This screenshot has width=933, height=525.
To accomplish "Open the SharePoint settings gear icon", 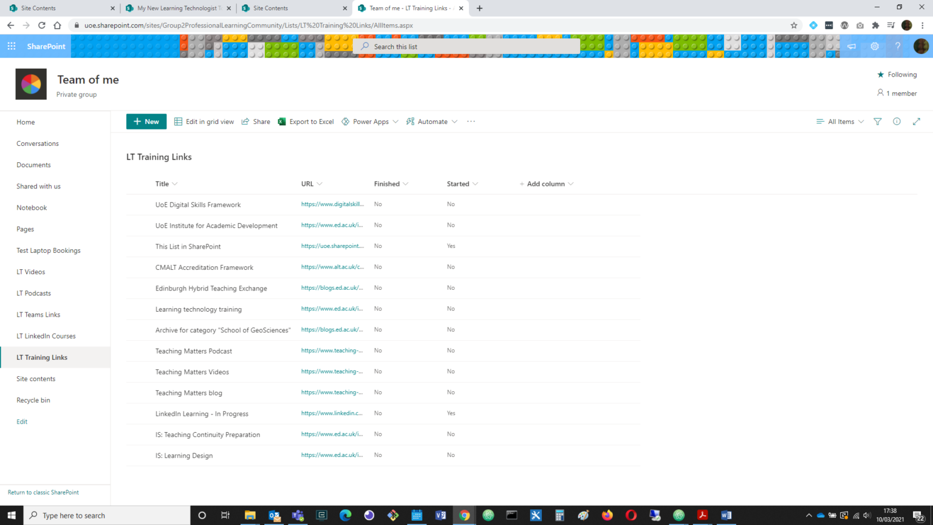I will 875,46.
